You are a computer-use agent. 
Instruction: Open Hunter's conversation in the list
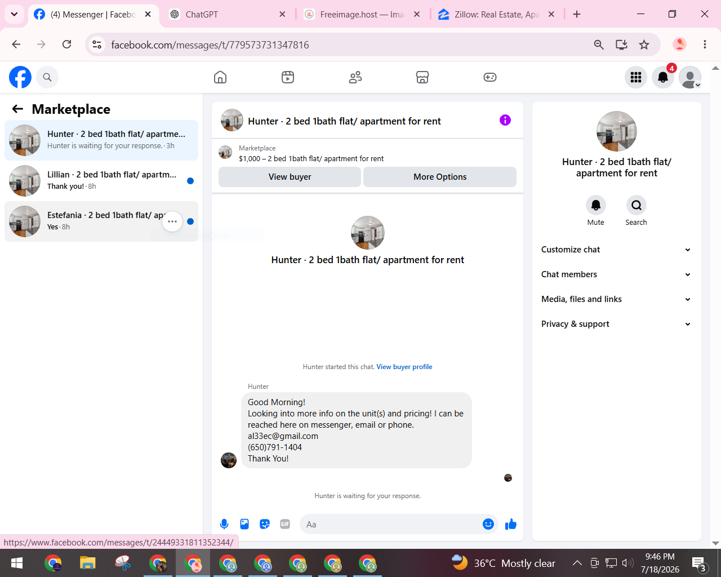click(101, 140)
